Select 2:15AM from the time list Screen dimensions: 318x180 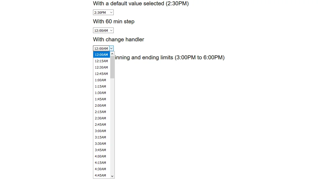pyautogui.click(x=100, y=112)
